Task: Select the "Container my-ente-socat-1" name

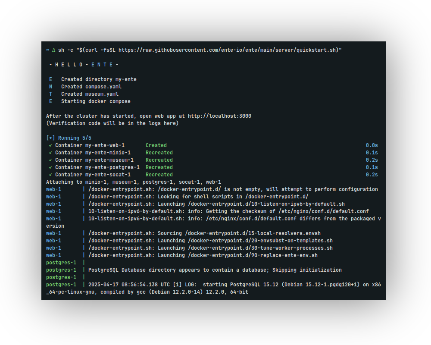Action: click(93, 175)
